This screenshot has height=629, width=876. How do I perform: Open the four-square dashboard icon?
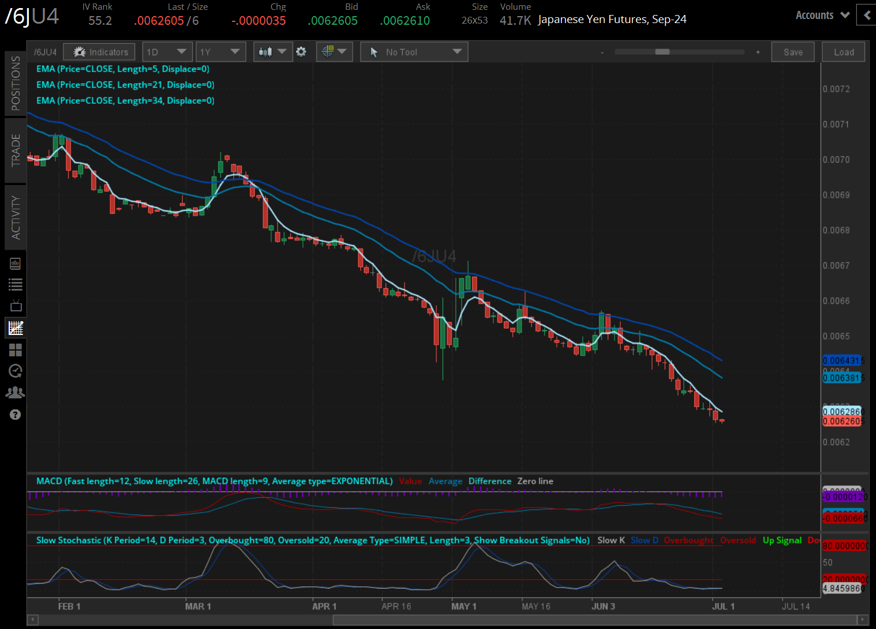click(x=16, y=350)
